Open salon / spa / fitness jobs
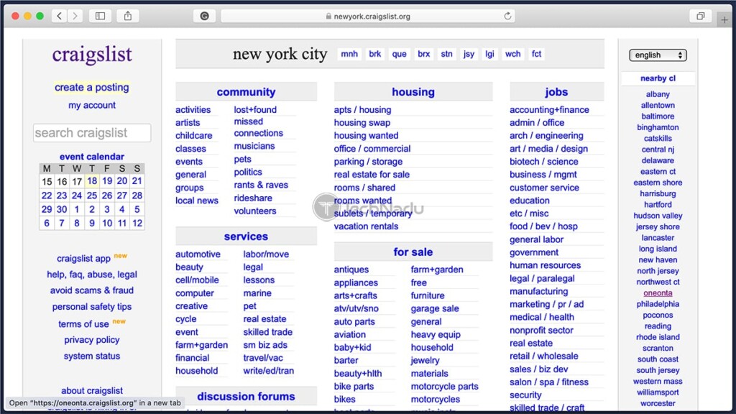 point(548,382)
